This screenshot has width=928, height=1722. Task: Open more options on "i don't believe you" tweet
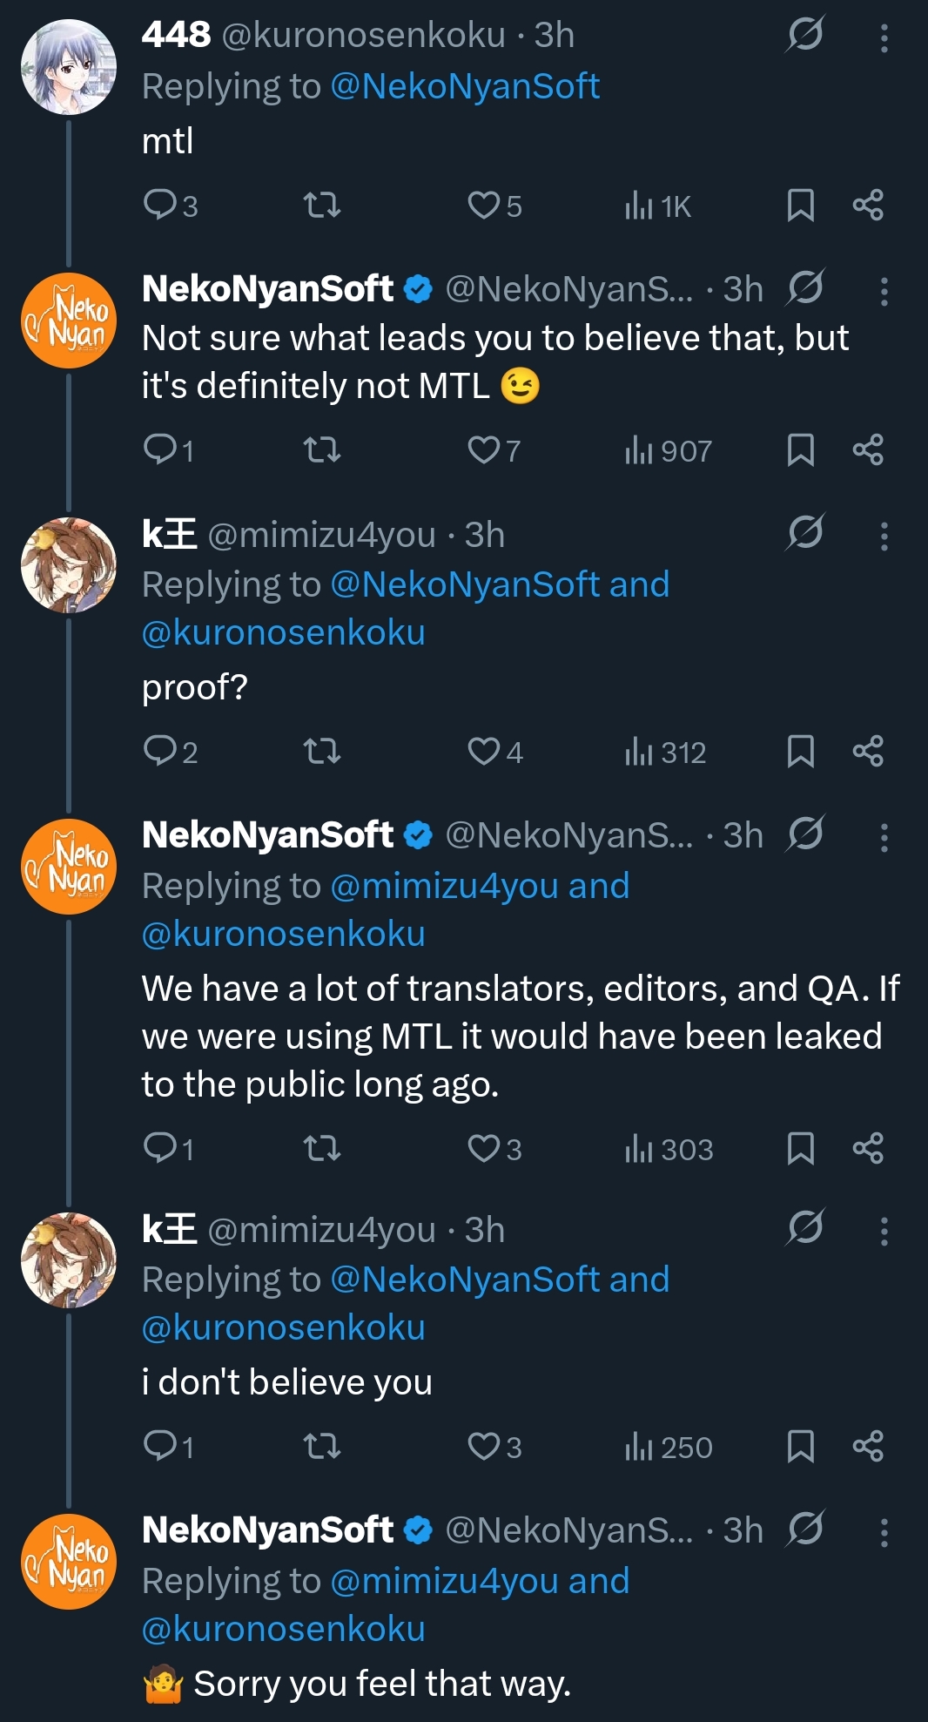(x=884, y=1231)
